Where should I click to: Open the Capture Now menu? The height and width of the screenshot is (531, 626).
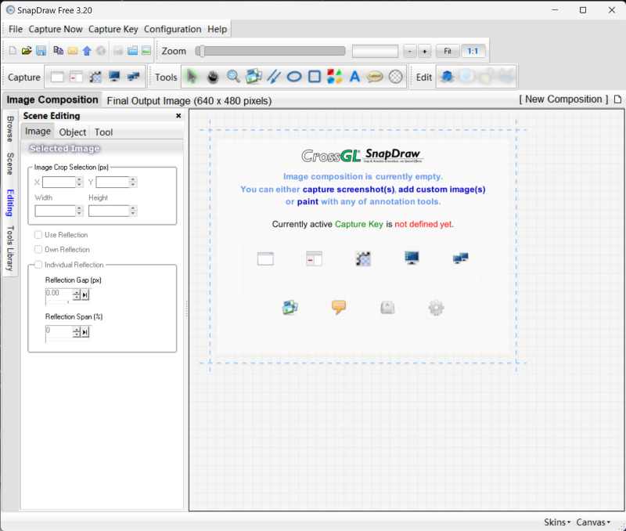pyautogui.click(x=56, y=29)
